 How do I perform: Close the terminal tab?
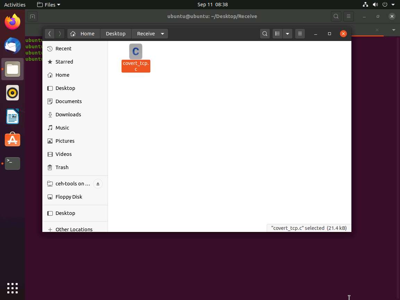click(377, 30)
